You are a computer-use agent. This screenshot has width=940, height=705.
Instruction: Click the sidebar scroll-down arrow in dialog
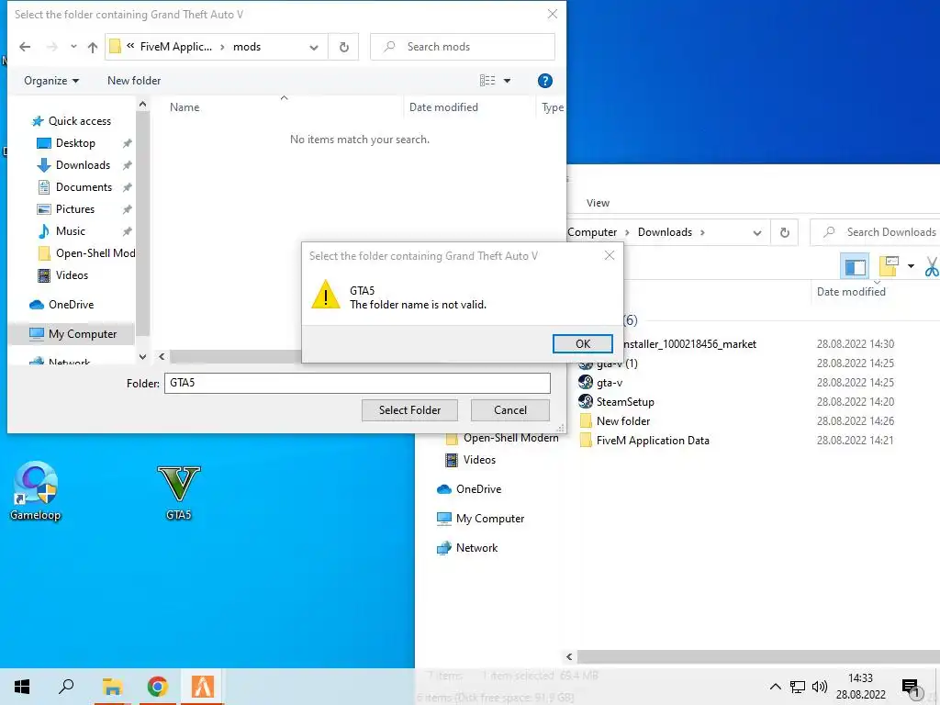[x=142, y=357]
